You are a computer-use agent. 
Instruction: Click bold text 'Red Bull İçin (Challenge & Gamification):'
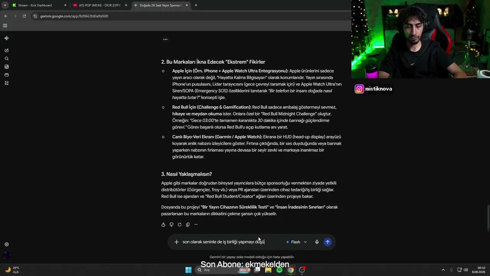pos(212,107)
